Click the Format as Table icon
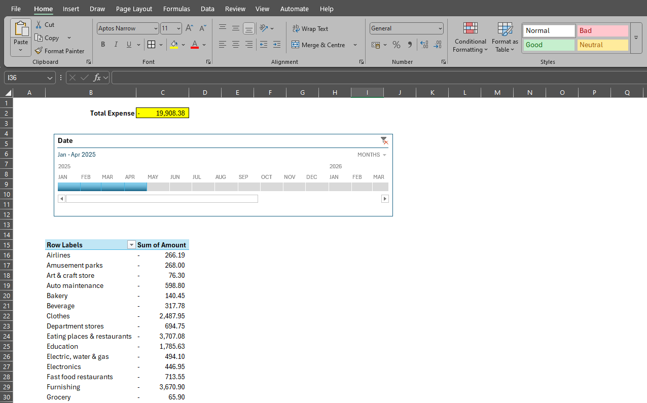The height and width of the screenshot is (403, 647). coord(505,29)
